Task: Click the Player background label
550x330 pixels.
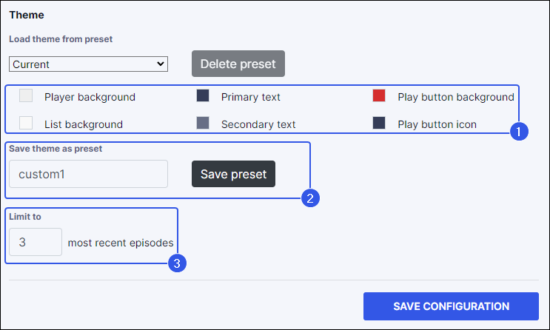Action: coord(90,97)
